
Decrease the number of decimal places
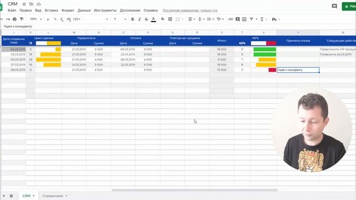pos(62,19)
